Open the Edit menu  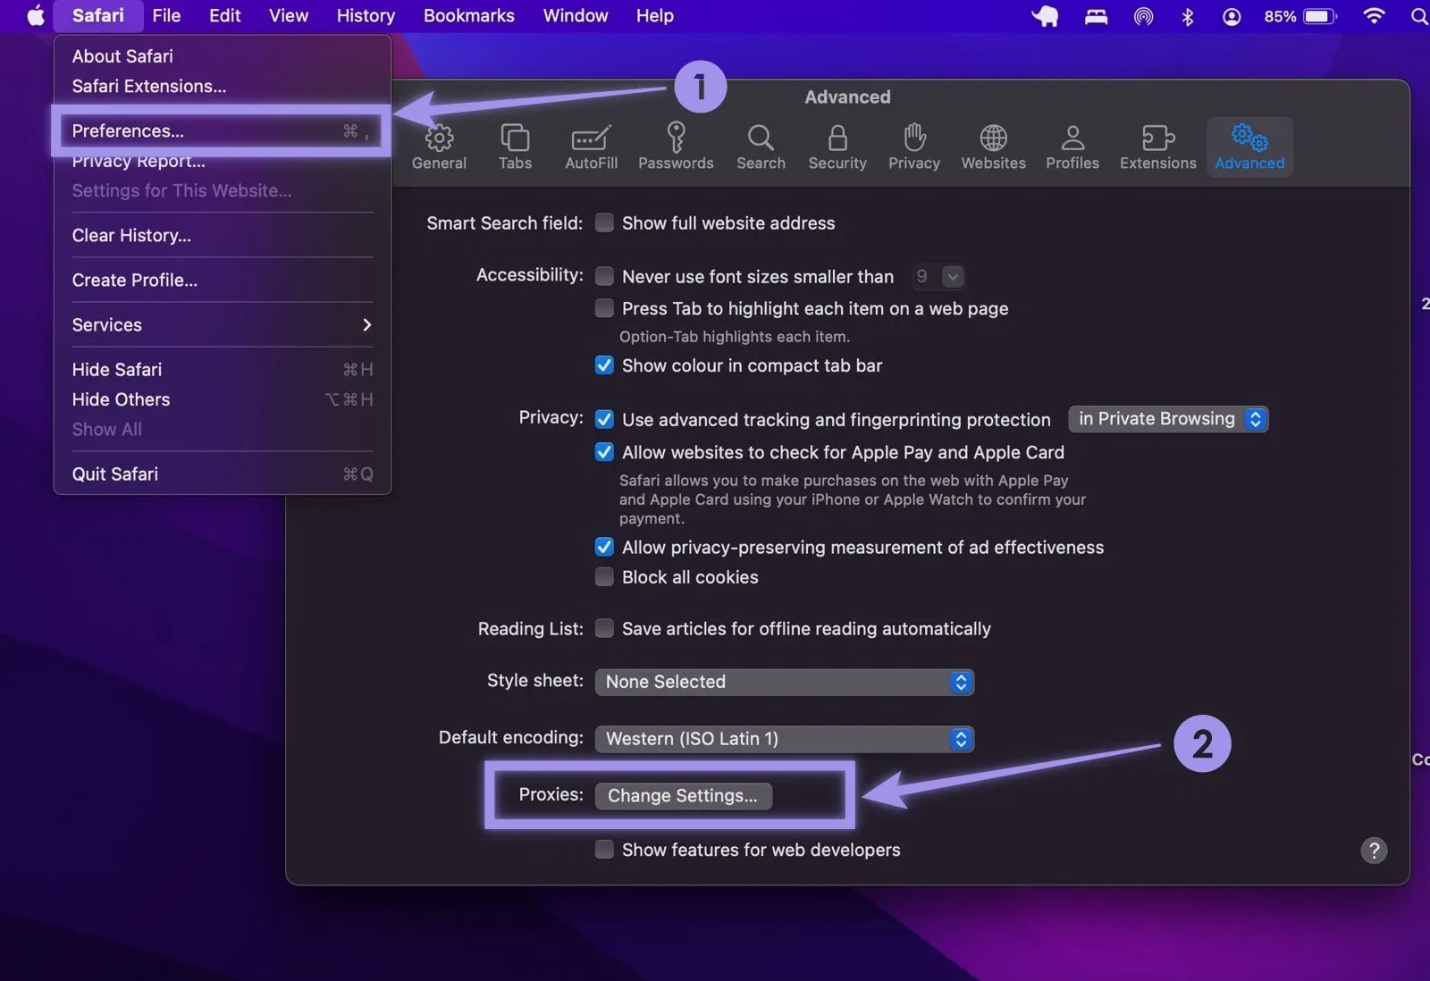pyautogui.click(x=225, y=16)
